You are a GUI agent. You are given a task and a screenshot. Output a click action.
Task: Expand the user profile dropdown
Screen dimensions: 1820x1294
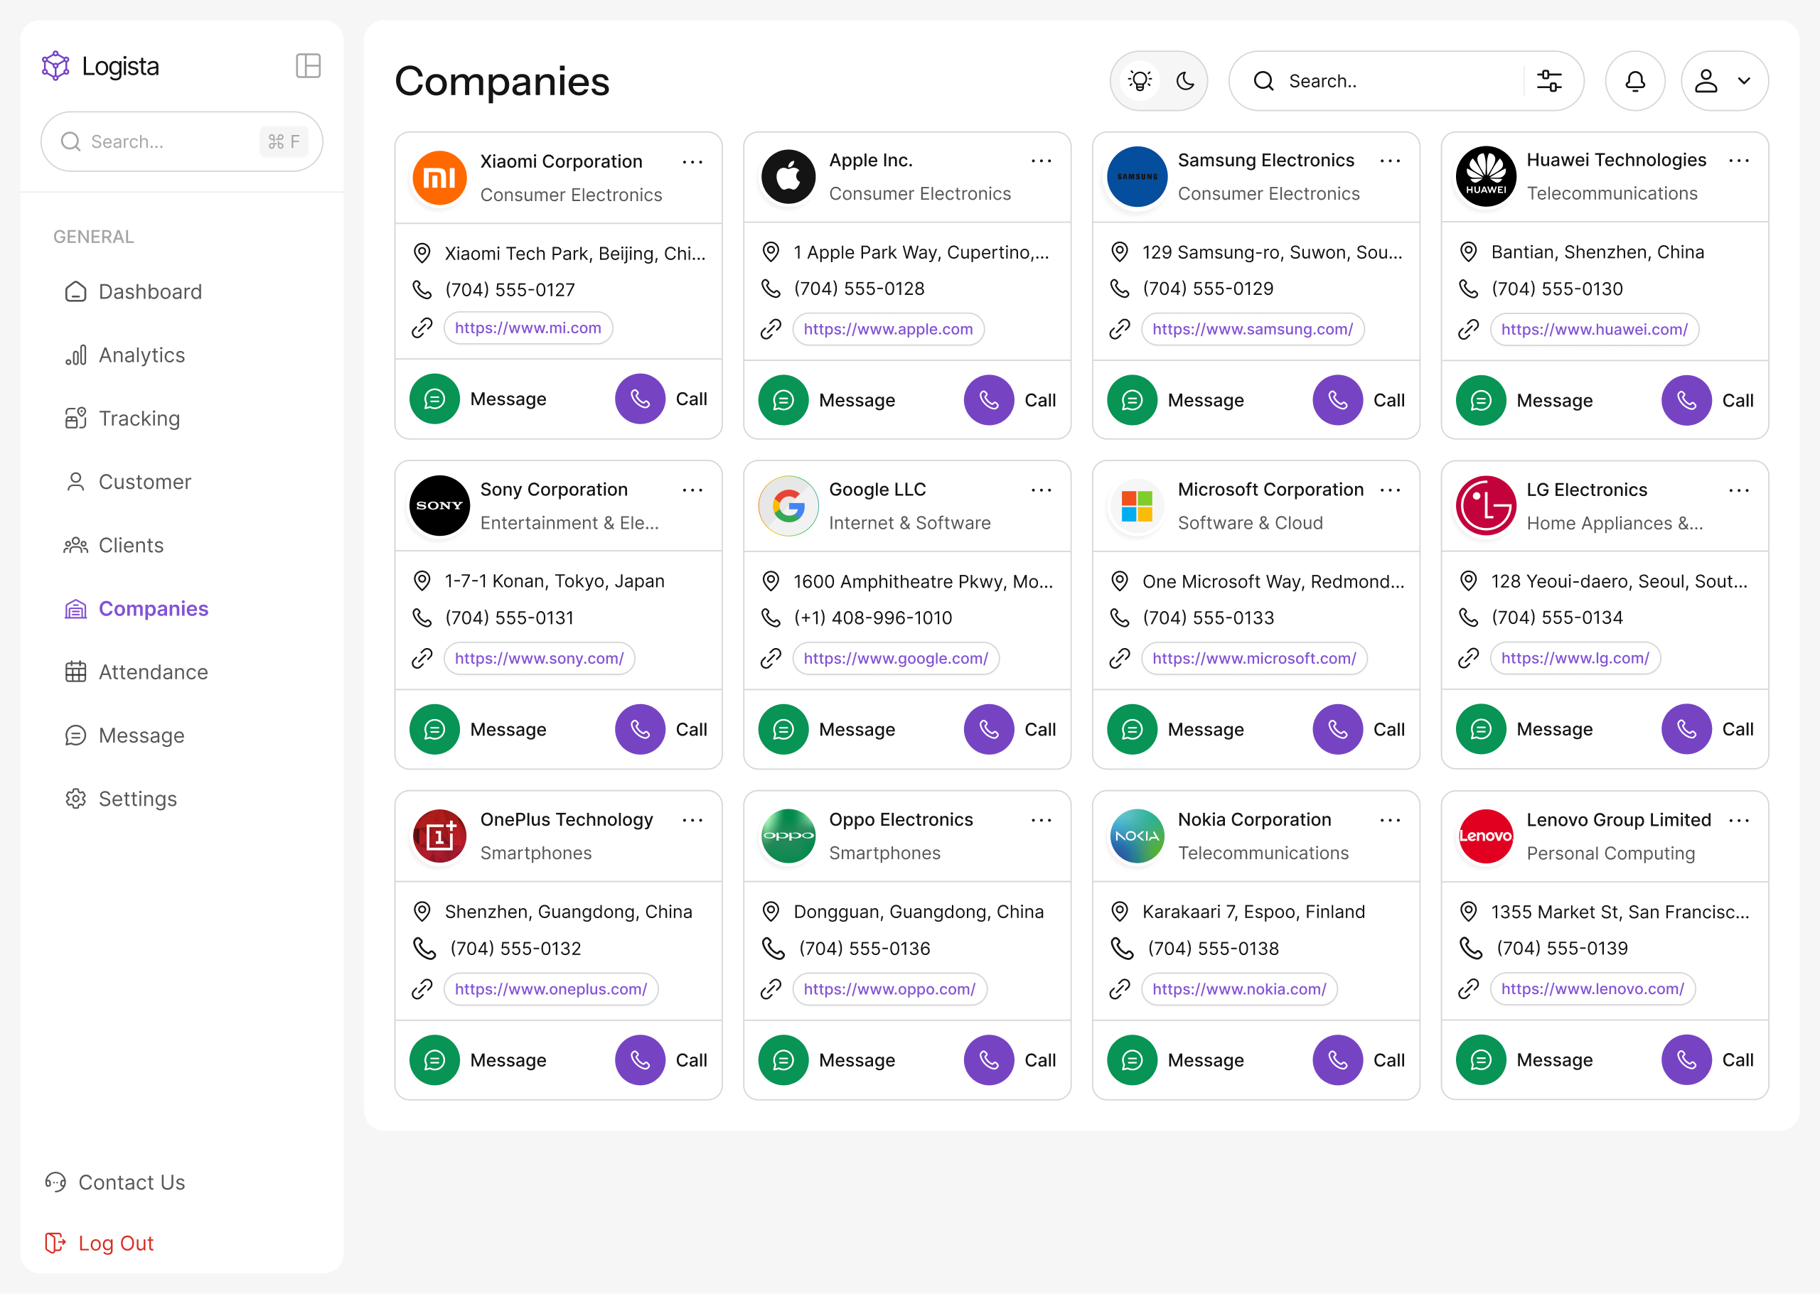pos(1724,81)
